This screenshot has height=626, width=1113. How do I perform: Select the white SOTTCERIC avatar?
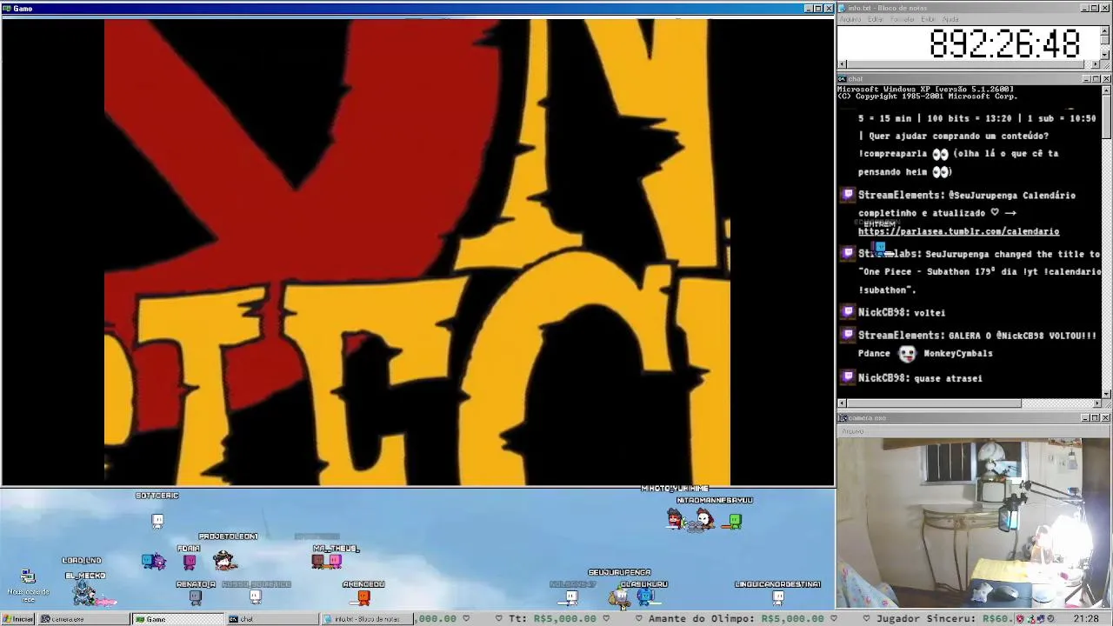tap(157, 520)
